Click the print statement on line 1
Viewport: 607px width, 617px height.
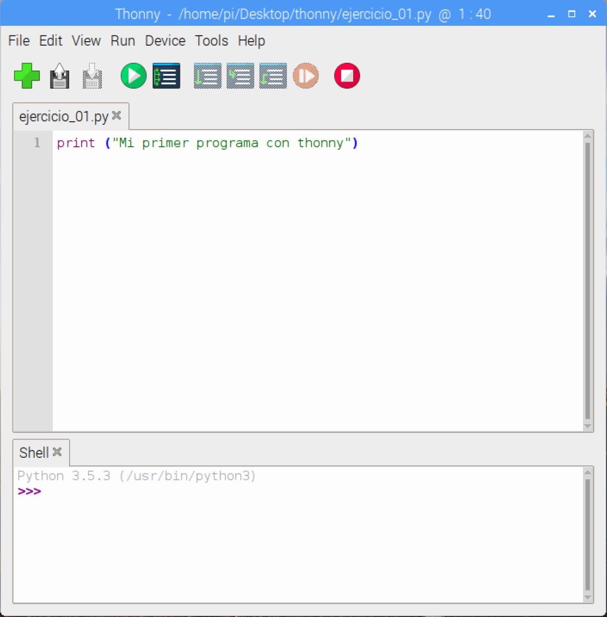point(207,143)
